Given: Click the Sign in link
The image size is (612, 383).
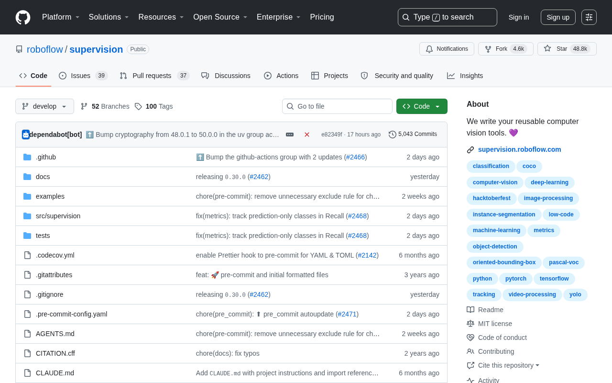Looking at the screenshot, I should [519, 17].
